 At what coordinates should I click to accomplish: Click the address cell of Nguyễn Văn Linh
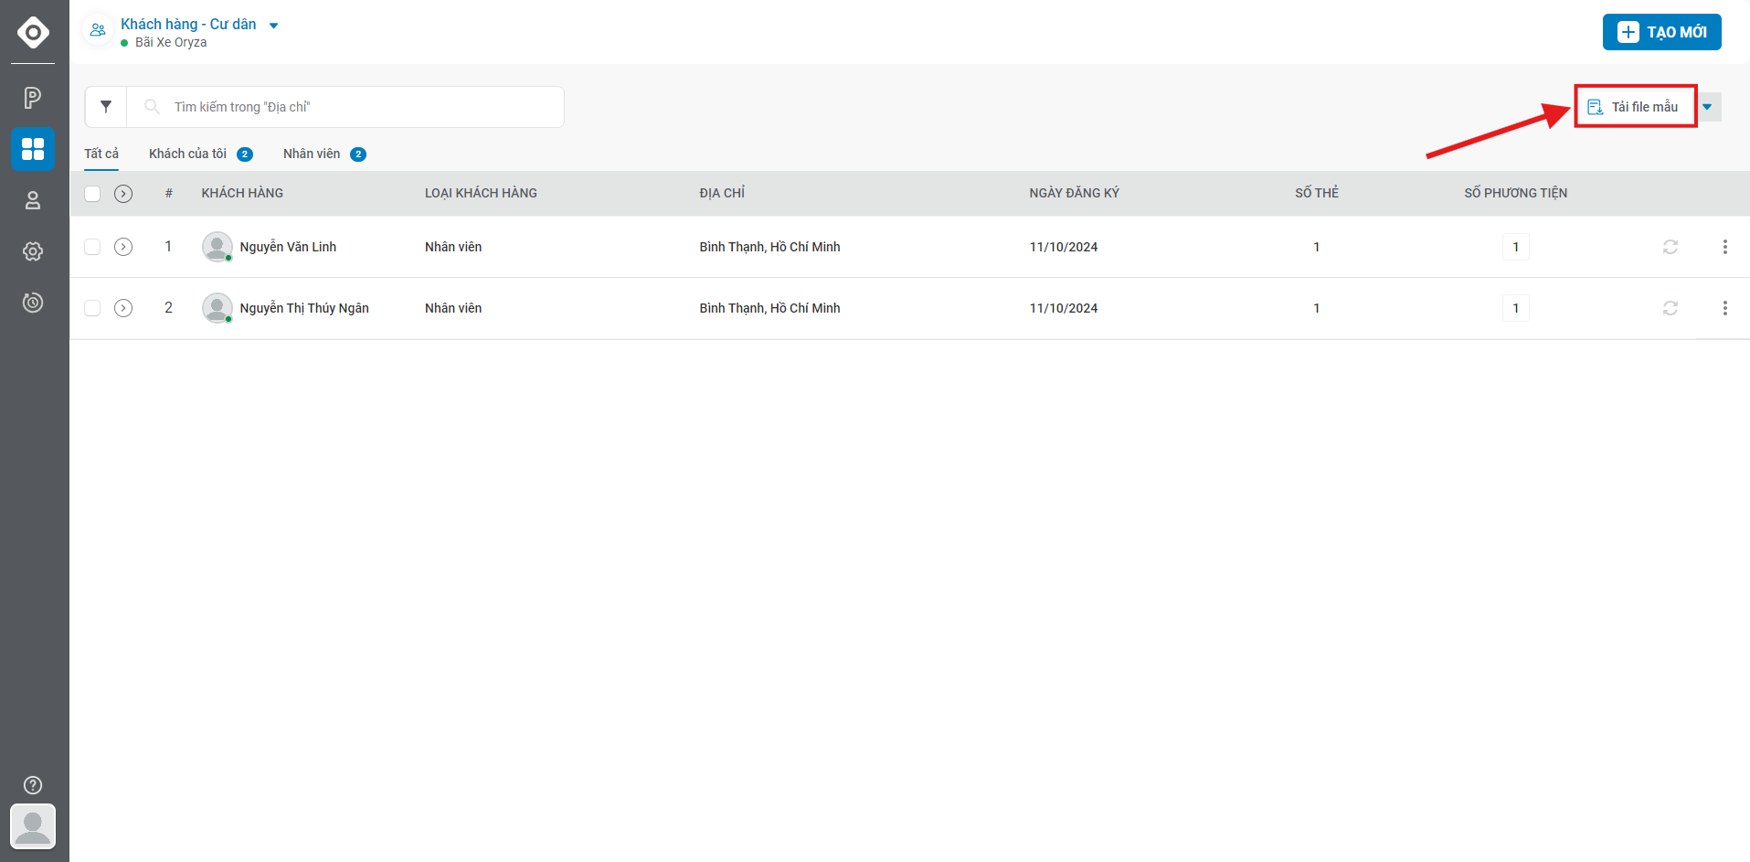(x=769, y=247)
